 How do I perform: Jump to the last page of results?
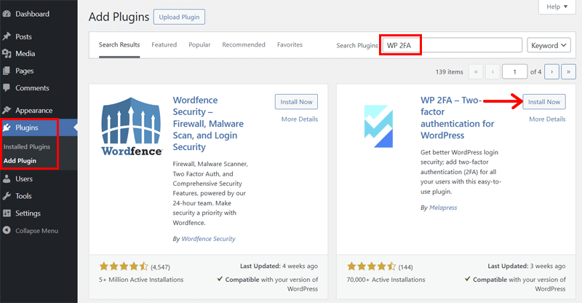[569, 72]
